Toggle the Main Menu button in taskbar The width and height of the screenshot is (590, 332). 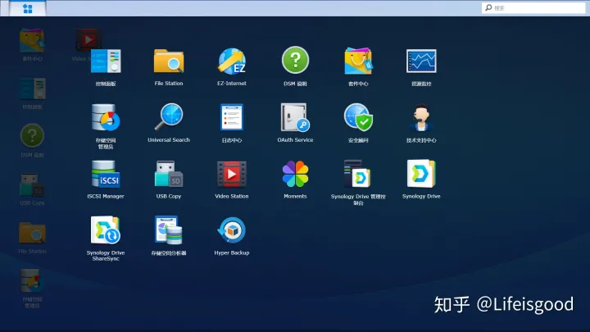(28, 8)
